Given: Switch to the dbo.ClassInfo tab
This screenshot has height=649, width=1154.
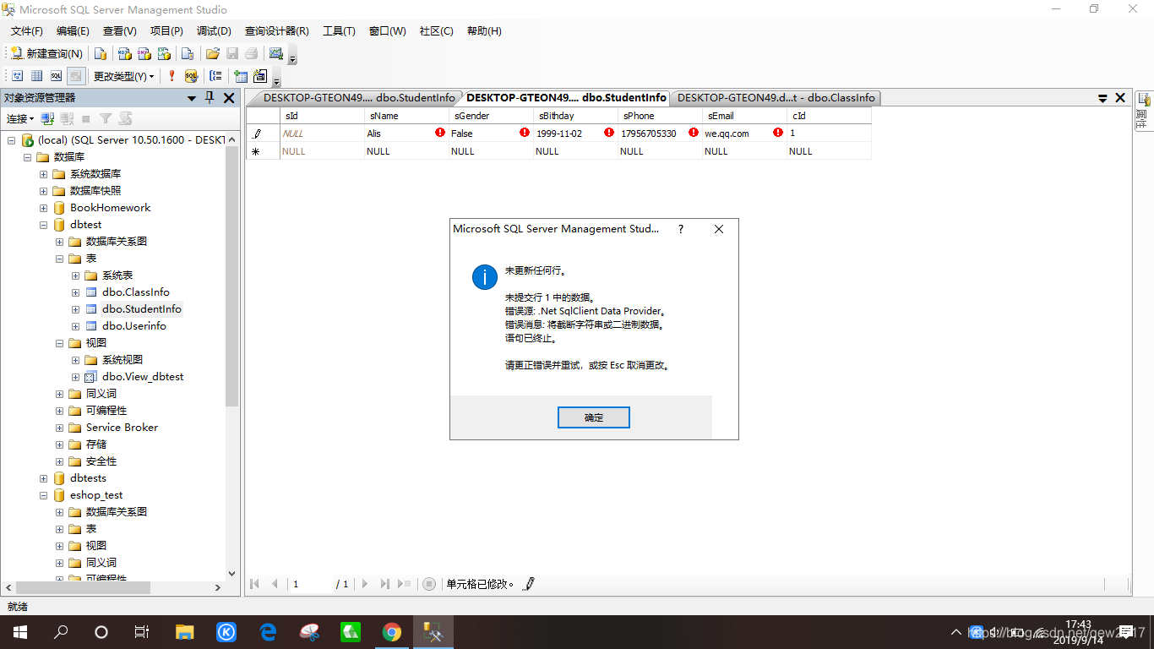Looking at the screenshot, I should [776, 98].
